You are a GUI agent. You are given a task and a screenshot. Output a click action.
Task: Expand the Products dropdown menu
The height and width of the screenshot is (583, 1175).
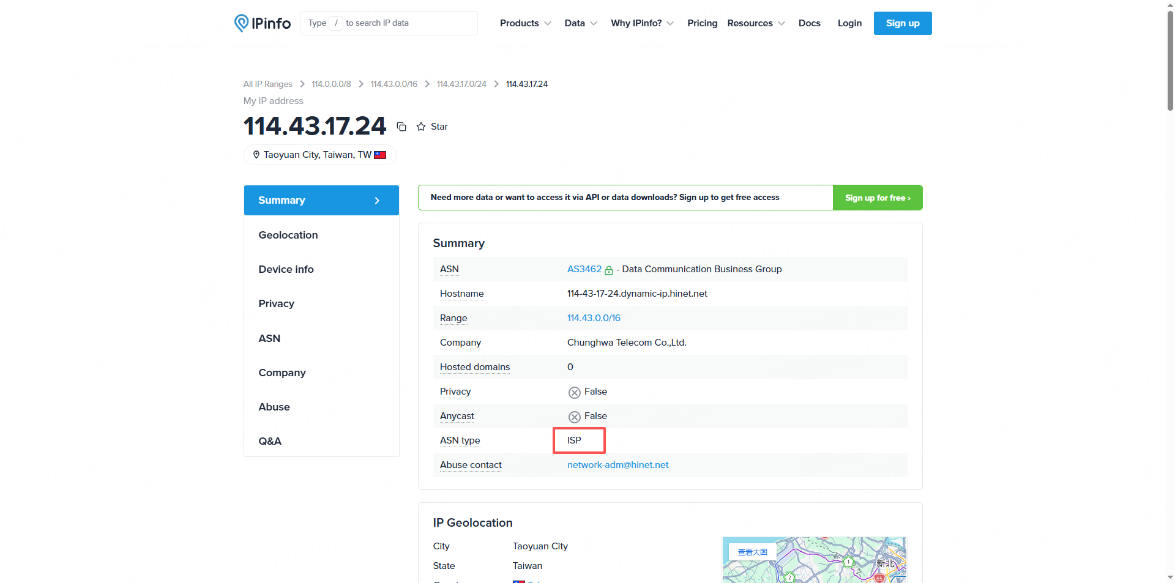525,23
